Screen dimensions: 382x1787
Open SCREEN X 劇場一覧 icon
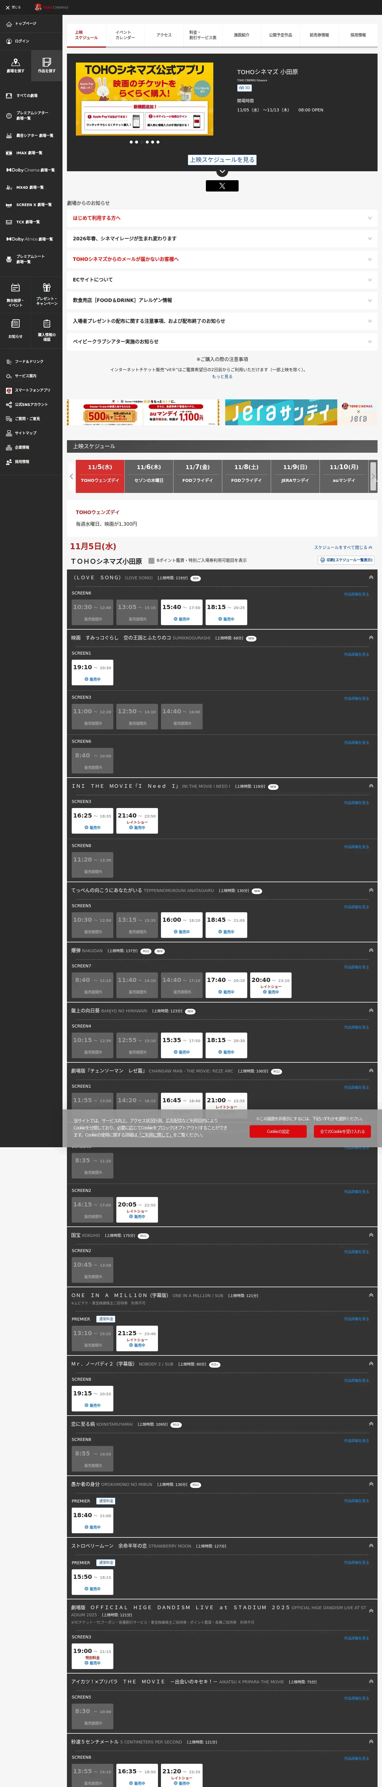(x=9, y=205)
